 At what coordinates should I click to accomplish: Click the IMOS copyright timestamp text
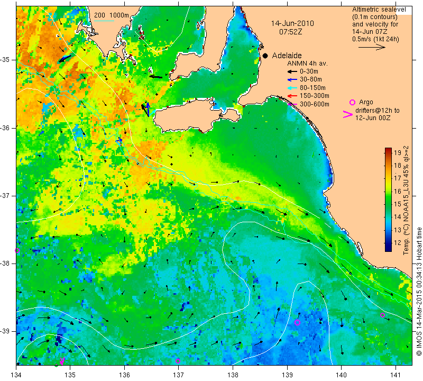point(419,291)
